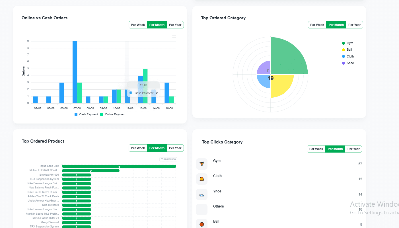This screenshot has height=228, width=399.
Task: Click the Cloth click count 15
Action: coord(360,179)
